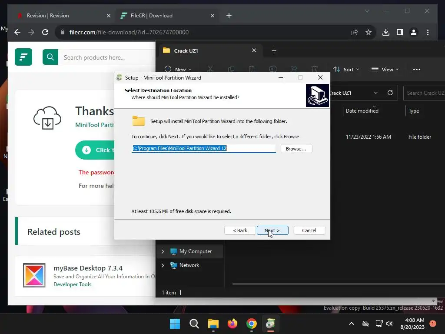
Task: Open Developer Tools category link
Action: (x=73, y=284)
